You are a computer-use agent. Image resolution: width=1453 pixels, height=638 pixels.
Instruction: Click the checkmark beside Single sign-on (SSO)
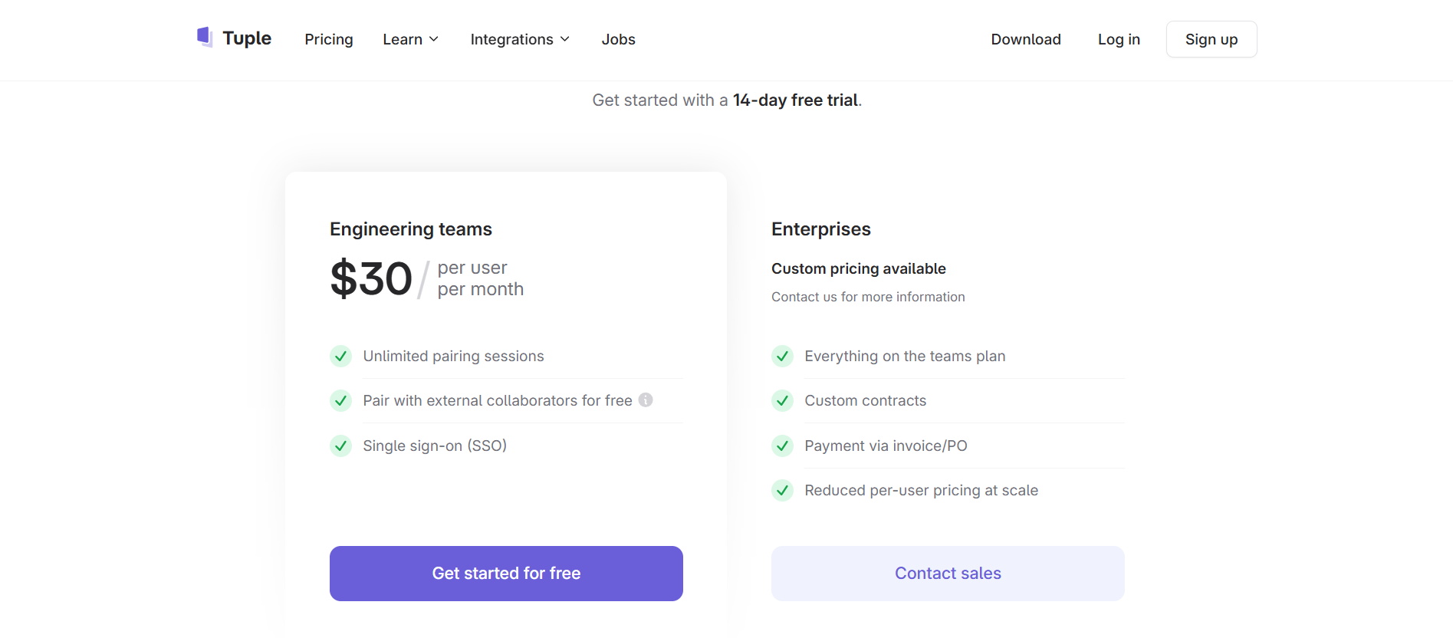[x=340, y=446]
